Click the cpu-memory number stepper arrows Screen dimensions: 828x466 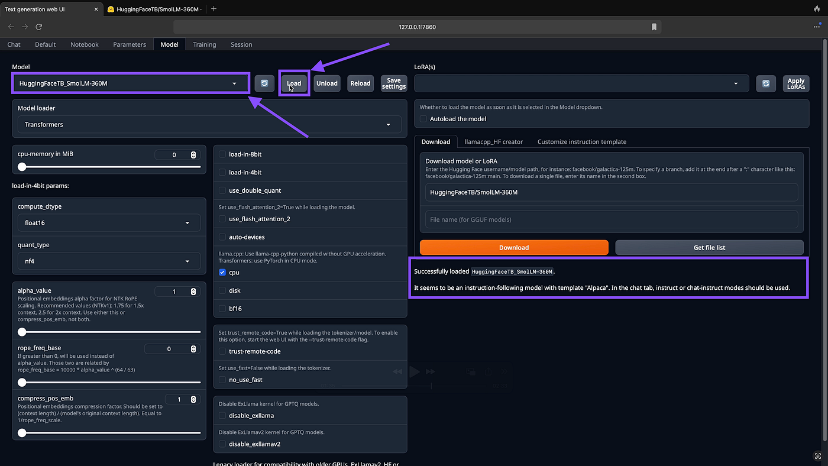(193, 155)
